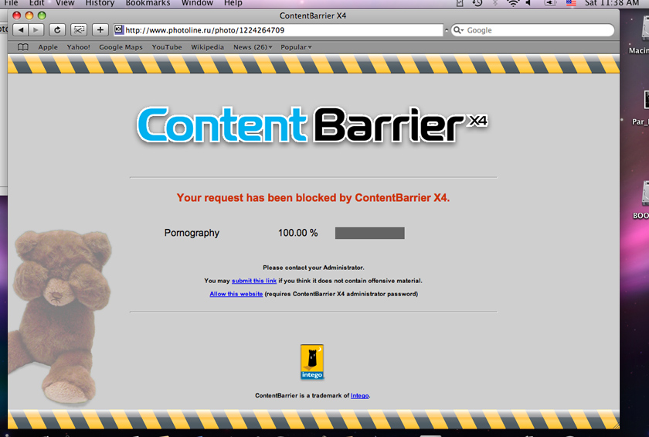Go forward with the forward arrow button
Viewport: 649px width, 437px height.
(36, 30)
